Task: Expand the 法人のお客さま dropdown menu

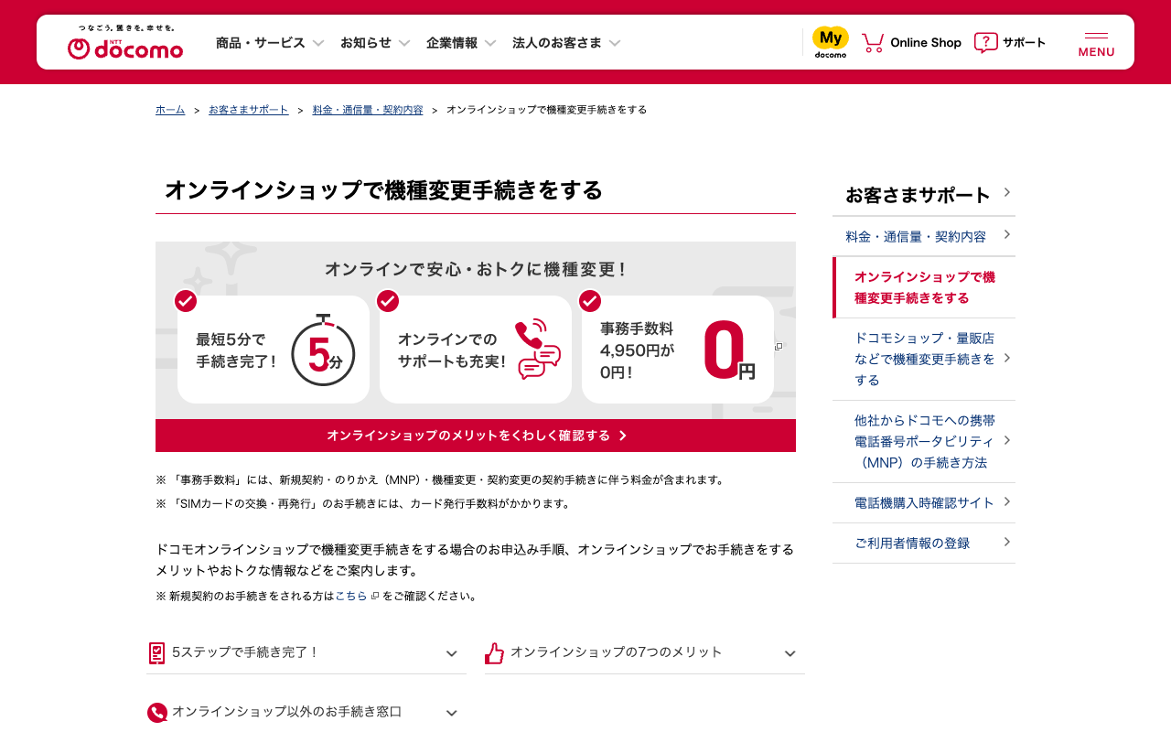Action: 566,43
